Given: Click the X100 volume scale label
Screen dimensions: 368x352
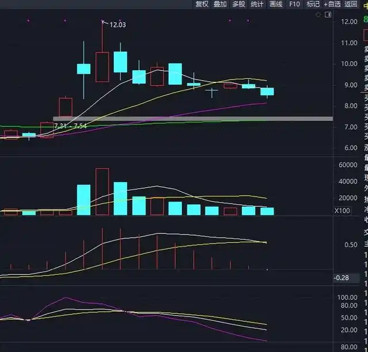Looking at the screenshot, I should (342, 211).
